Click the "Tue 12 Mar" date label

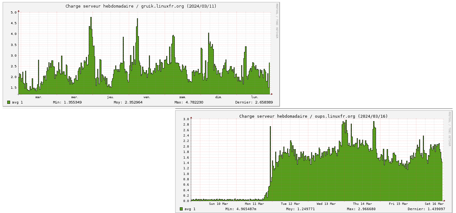coord(290,204)
